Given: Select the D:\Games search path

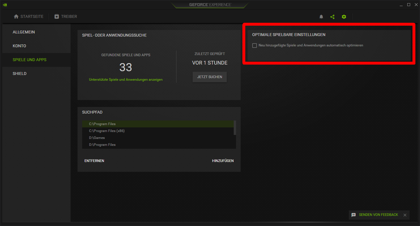Looking at the screenshot, I should [158, 138].
